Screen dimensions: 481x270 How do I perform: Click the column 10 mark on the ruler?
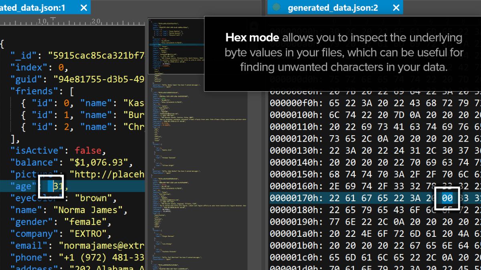click(42, 21)
